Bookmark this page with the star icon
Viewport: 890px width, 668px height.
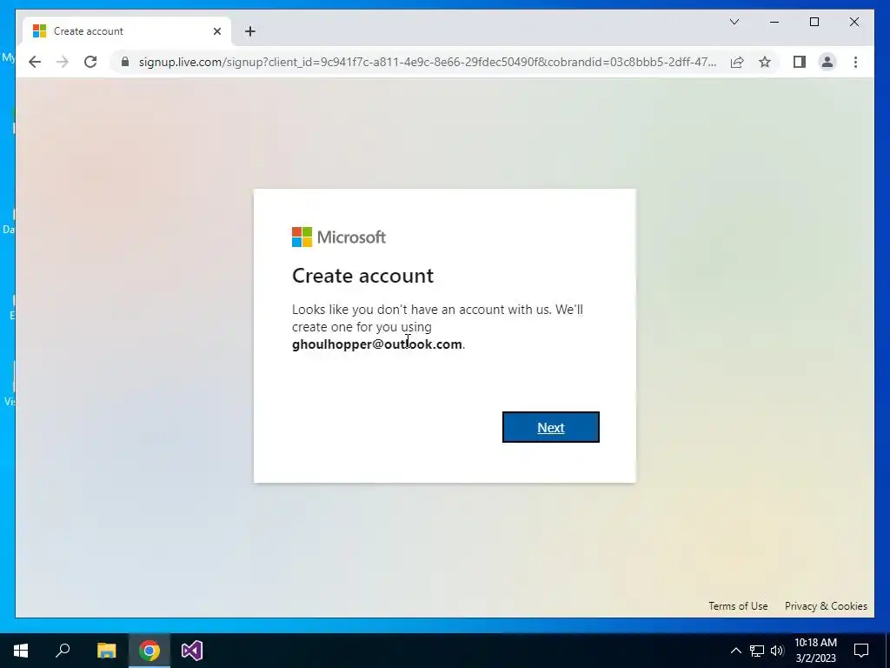(765, 62)
